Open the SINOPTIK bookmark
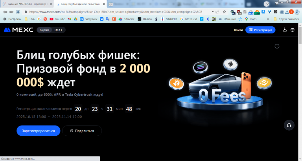 (x=169, y=19)
